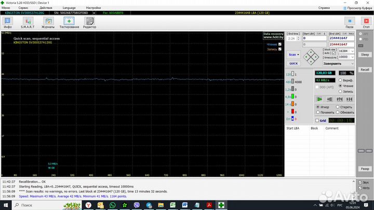Open Excel from the taskbar
Viewport: 374px width, 210px height.
(x=172, y=205)
